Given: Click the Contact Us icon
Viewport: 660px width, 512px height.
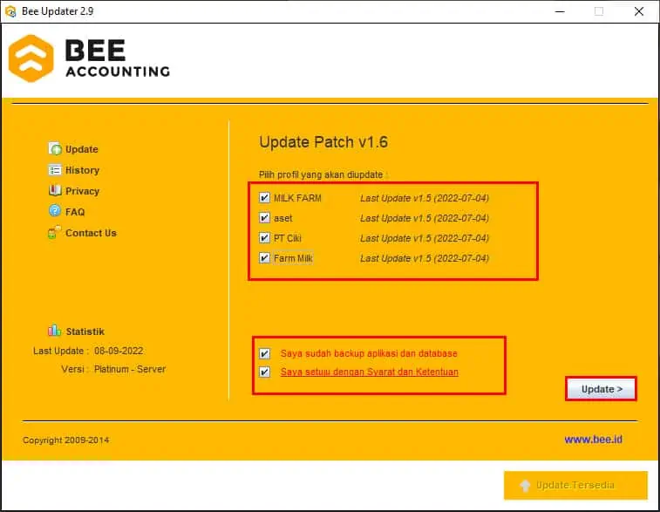Looking at the screenshot, I should (x=54, y=232).
